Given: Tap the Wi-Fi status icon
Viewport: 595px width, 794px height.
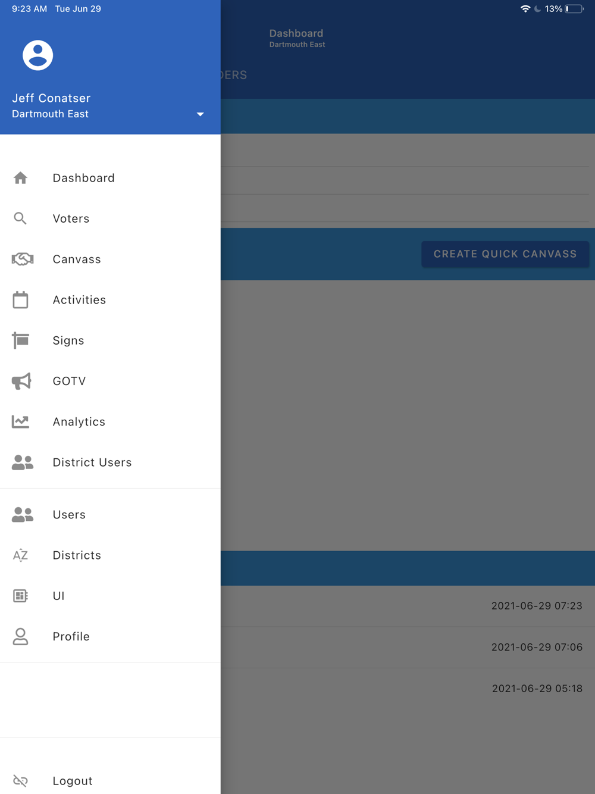Looking at the screenshot, I should click(525, 9).
